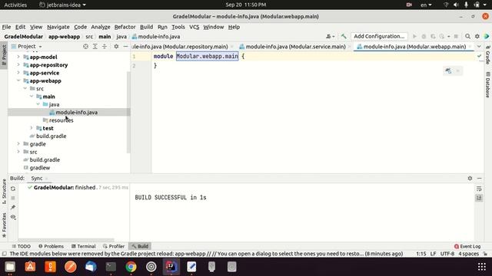Open IDE settings gear in top toolbar

point(477,36)
